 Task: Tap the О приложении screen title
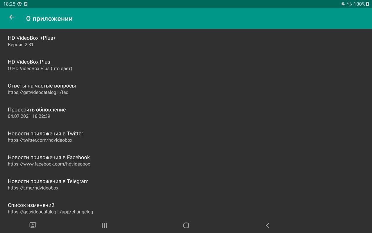(x=49, y=19)
